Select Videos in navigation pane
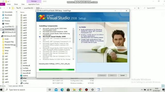This screenshot has height=92, width=165. pyautogui.click(x=7, y=24)
